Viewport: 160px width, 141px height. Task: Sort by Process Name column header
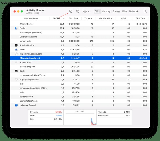(31, 18)
